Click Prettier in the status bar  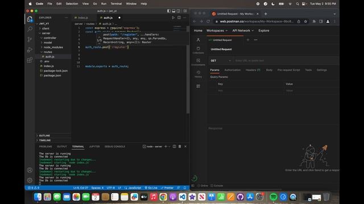tap(167, 188)
